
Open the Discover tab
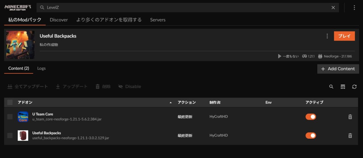pyautogui.click(x=59, y=20)
